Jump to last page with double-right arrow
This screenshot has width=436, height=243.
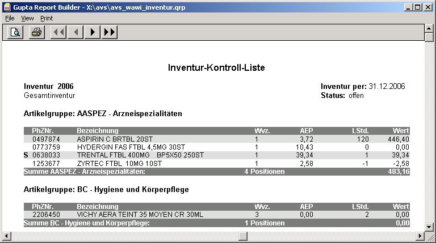pyautogui.click(x=109, y=32)
